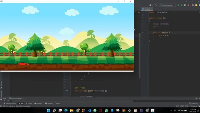Select the Car.java editor tab

click(x=147, y=9)
